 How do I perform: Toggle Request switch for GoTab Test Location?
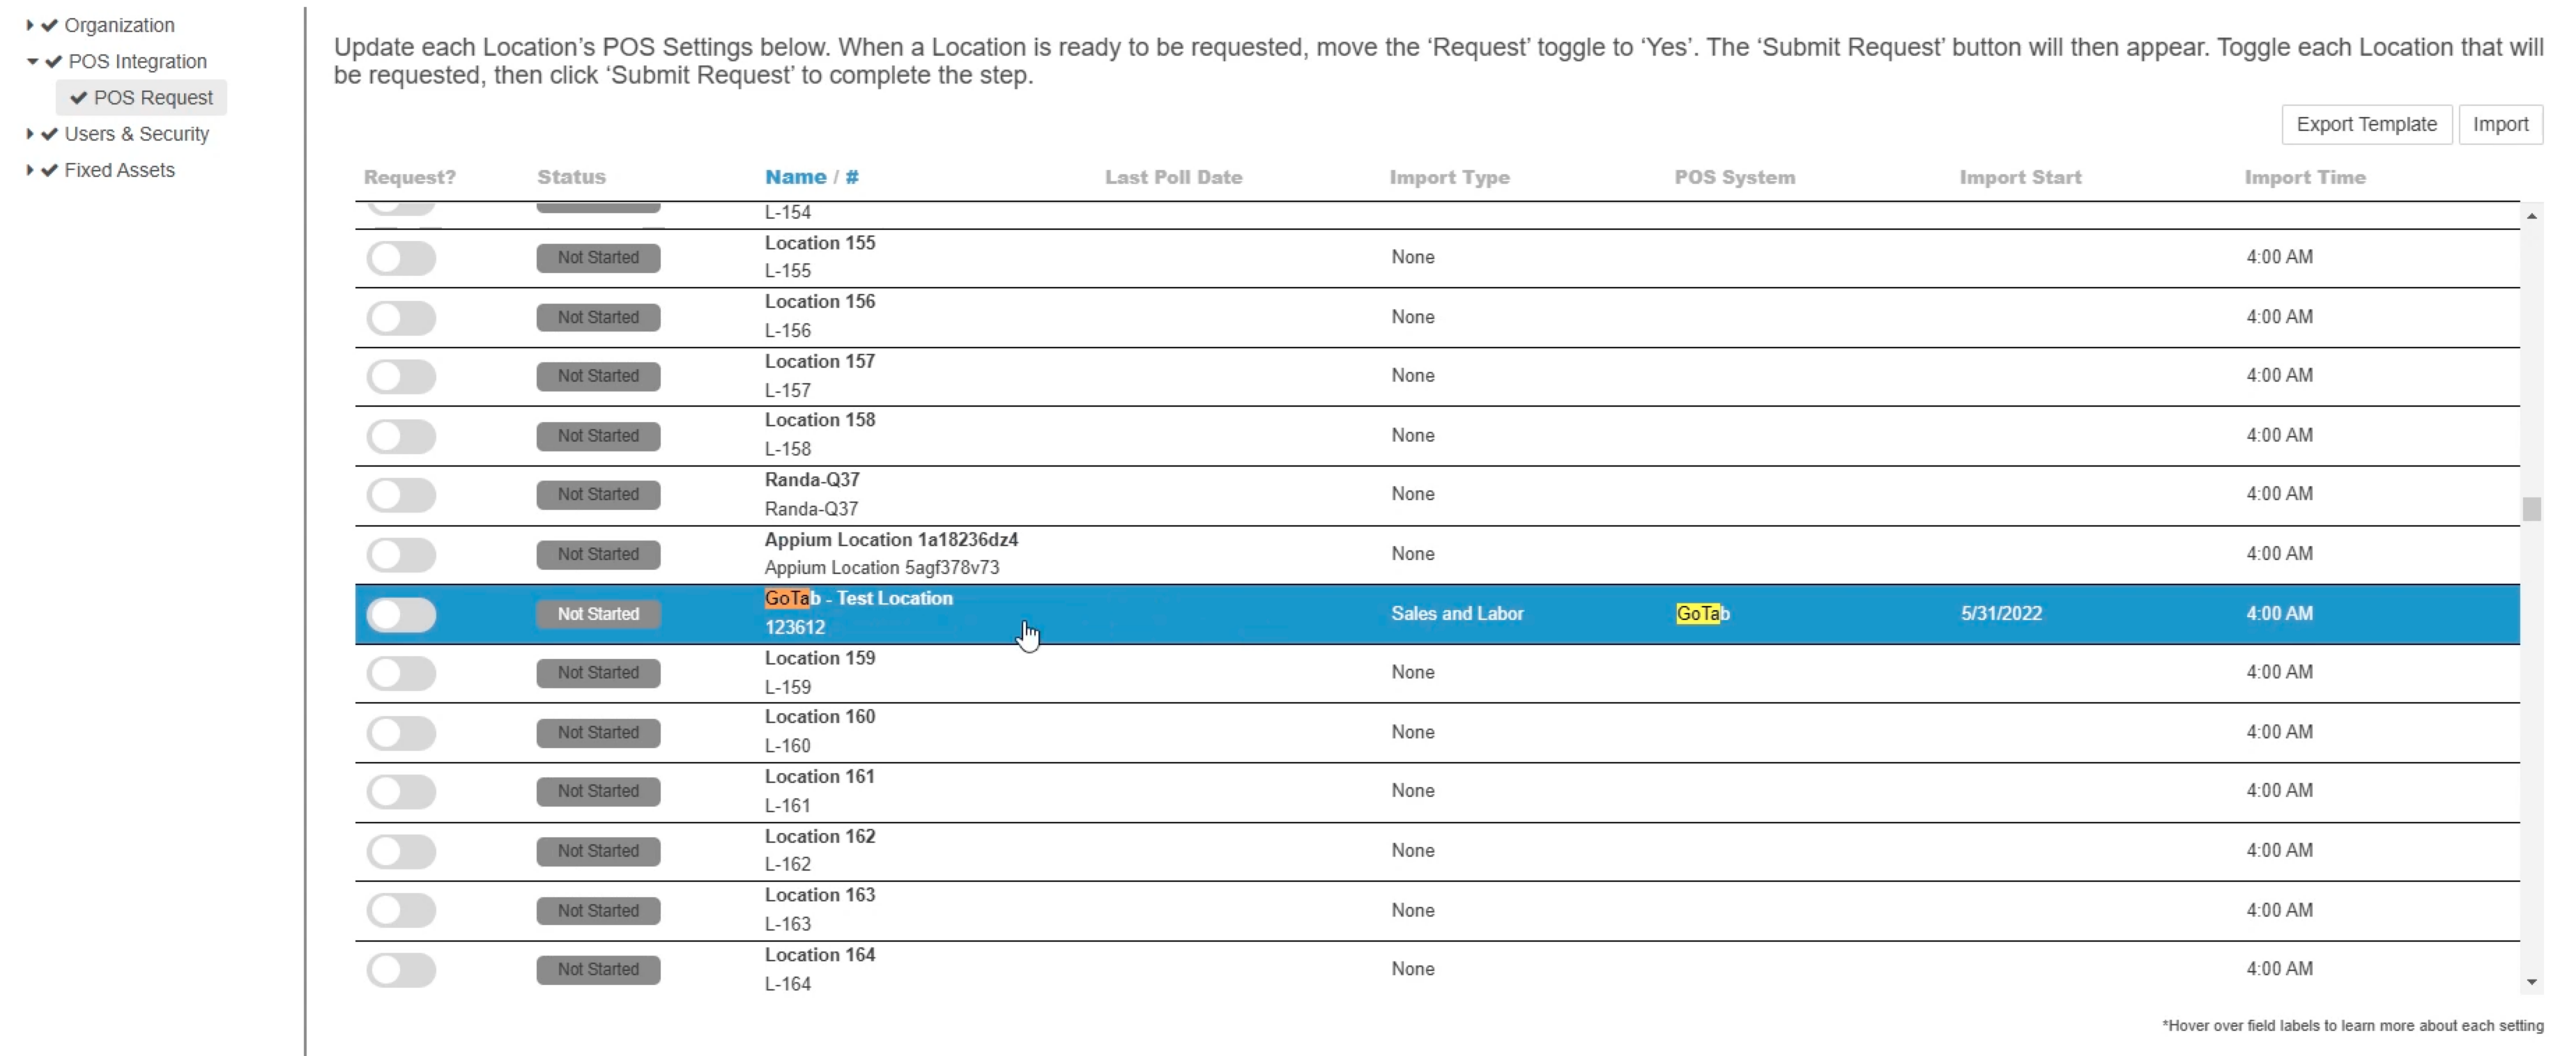point(401,614)
